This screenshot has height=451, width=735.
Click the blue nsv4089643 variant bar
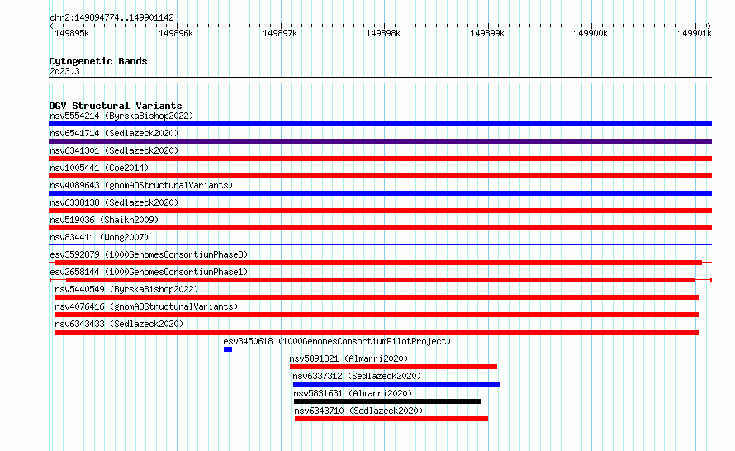tap(380, 193)
